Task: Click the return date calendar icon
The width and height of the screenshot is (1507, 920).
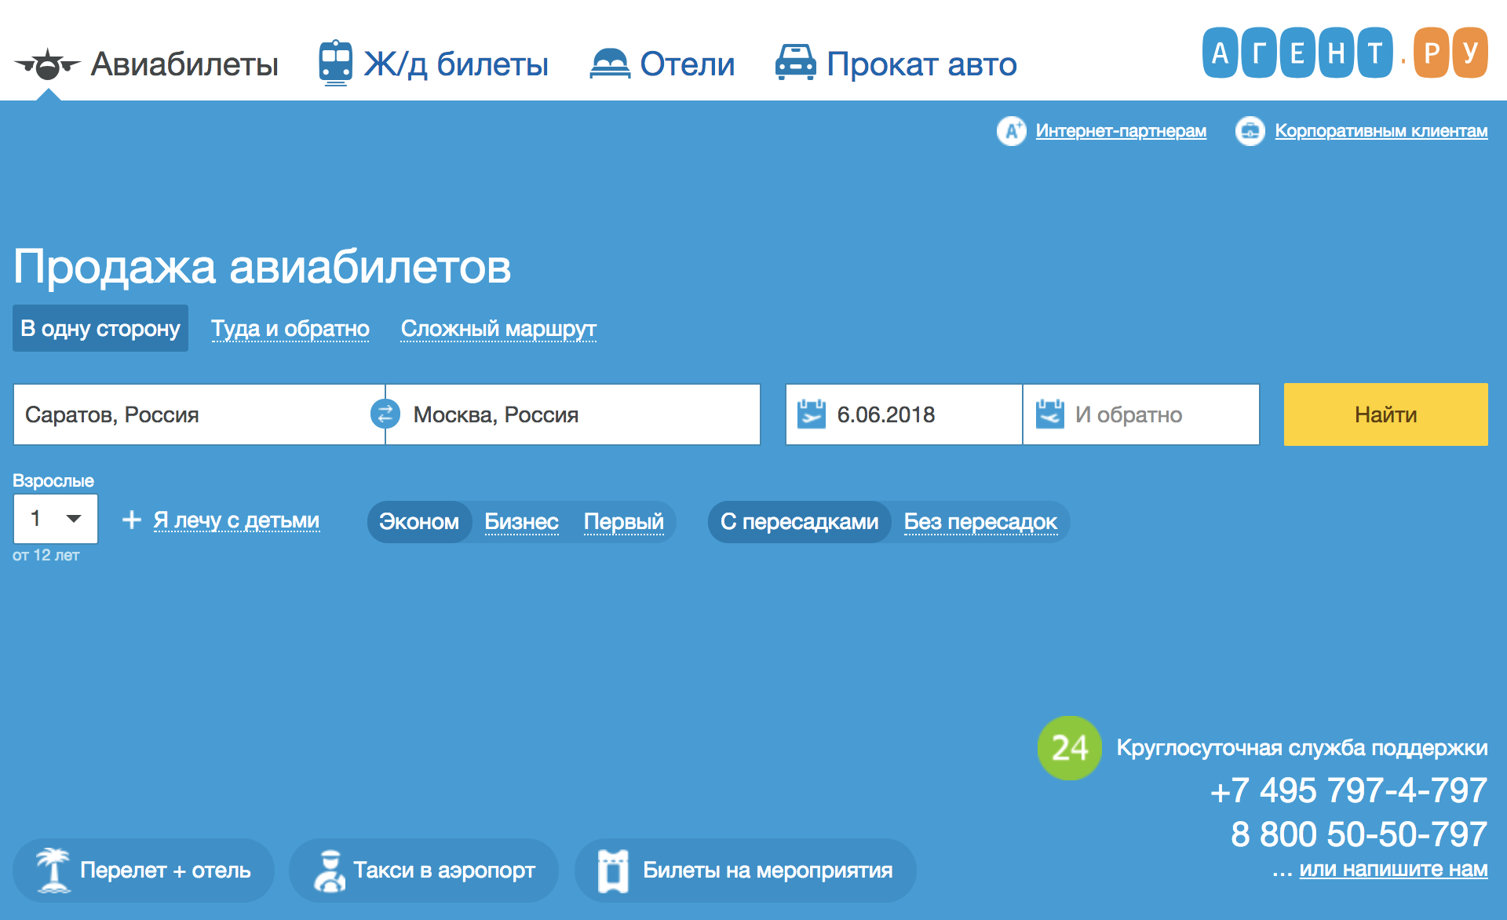Action: [1050, 414]
